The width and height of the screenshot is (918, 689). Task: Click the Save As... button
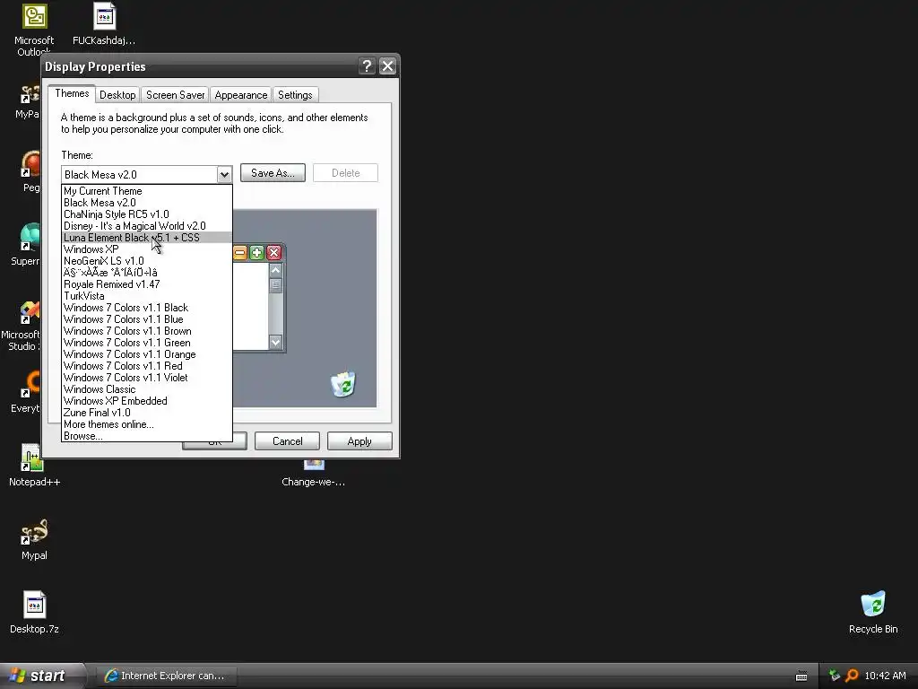[273, 173]
